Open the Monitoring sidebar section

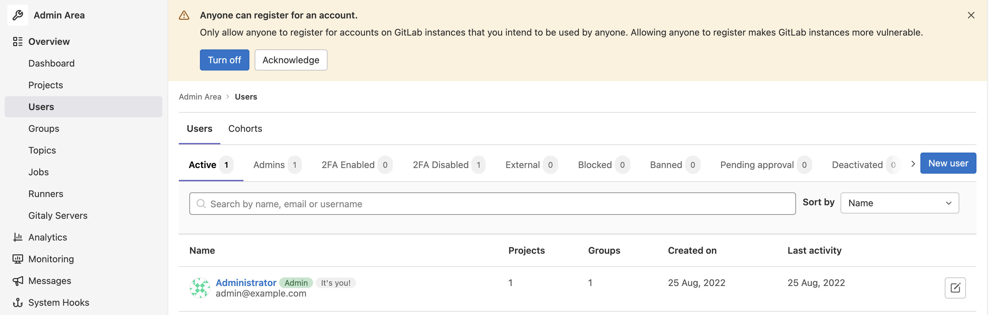pos(83,259)
